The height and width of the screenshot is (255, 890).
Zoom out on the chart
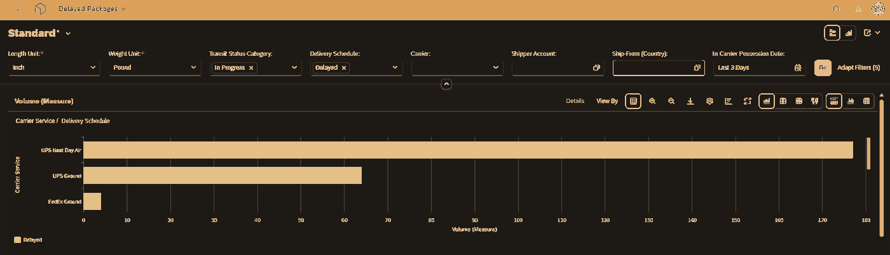tap(671, 101)
